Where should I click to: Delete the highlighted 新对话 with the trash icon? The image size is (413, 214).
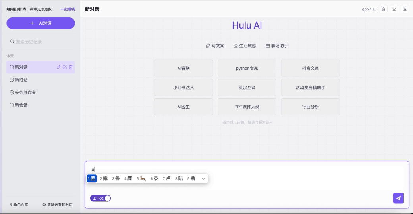click(x=71, y=67)
